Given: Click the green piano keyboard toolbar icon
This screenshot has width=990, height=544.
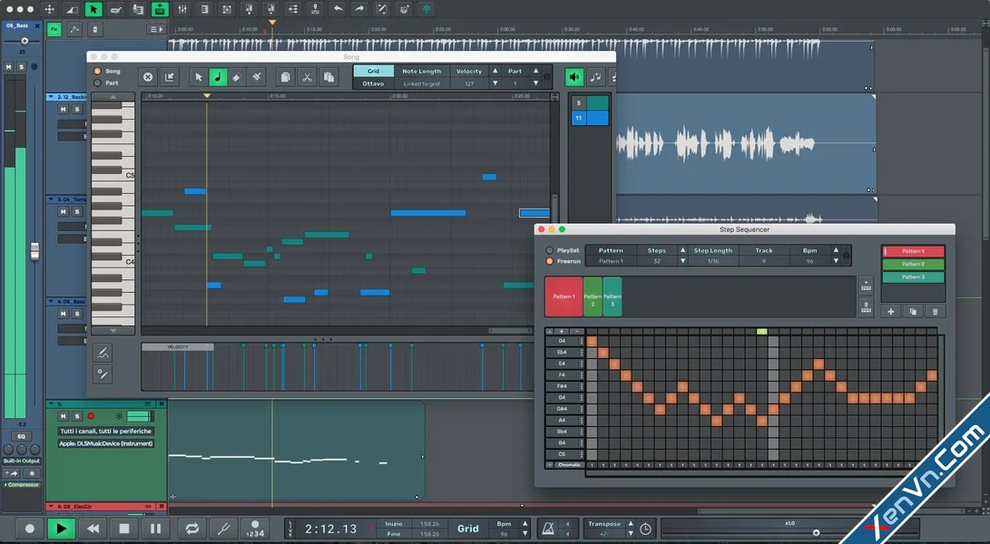Looking at the screenshot, I should click(x=160, y=9).
